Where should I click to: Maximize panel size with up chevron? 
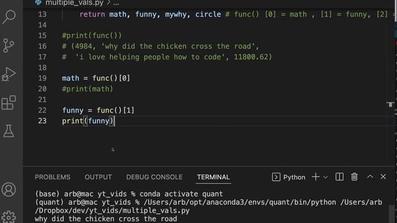pos(370,177)
